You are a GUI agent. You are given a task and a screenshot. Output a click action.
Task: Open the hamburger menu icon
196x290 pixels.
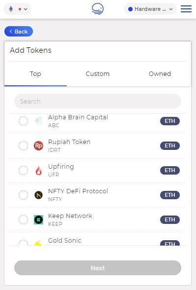(x=186, y=9)
